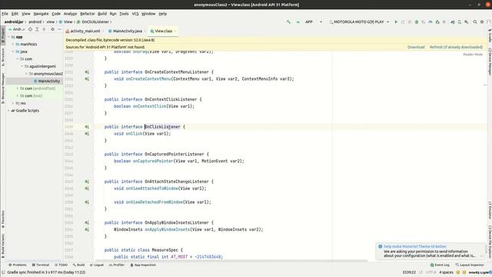Toggle Reader Mode in the editor
Screen dimensions: 492x277
pyautogui.click(x=473, y=55)
